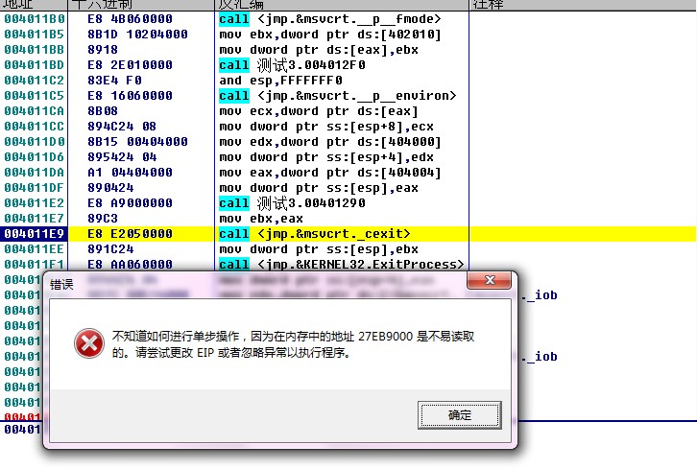Screen dimensions: 697x469
Task: Click hex bytes 83E4 F0
Action: [x=114, y=81]
